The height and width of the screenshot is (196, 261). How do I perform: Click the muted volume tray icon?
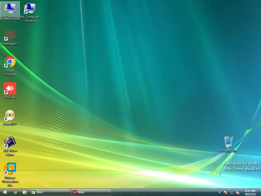point(238,192)
